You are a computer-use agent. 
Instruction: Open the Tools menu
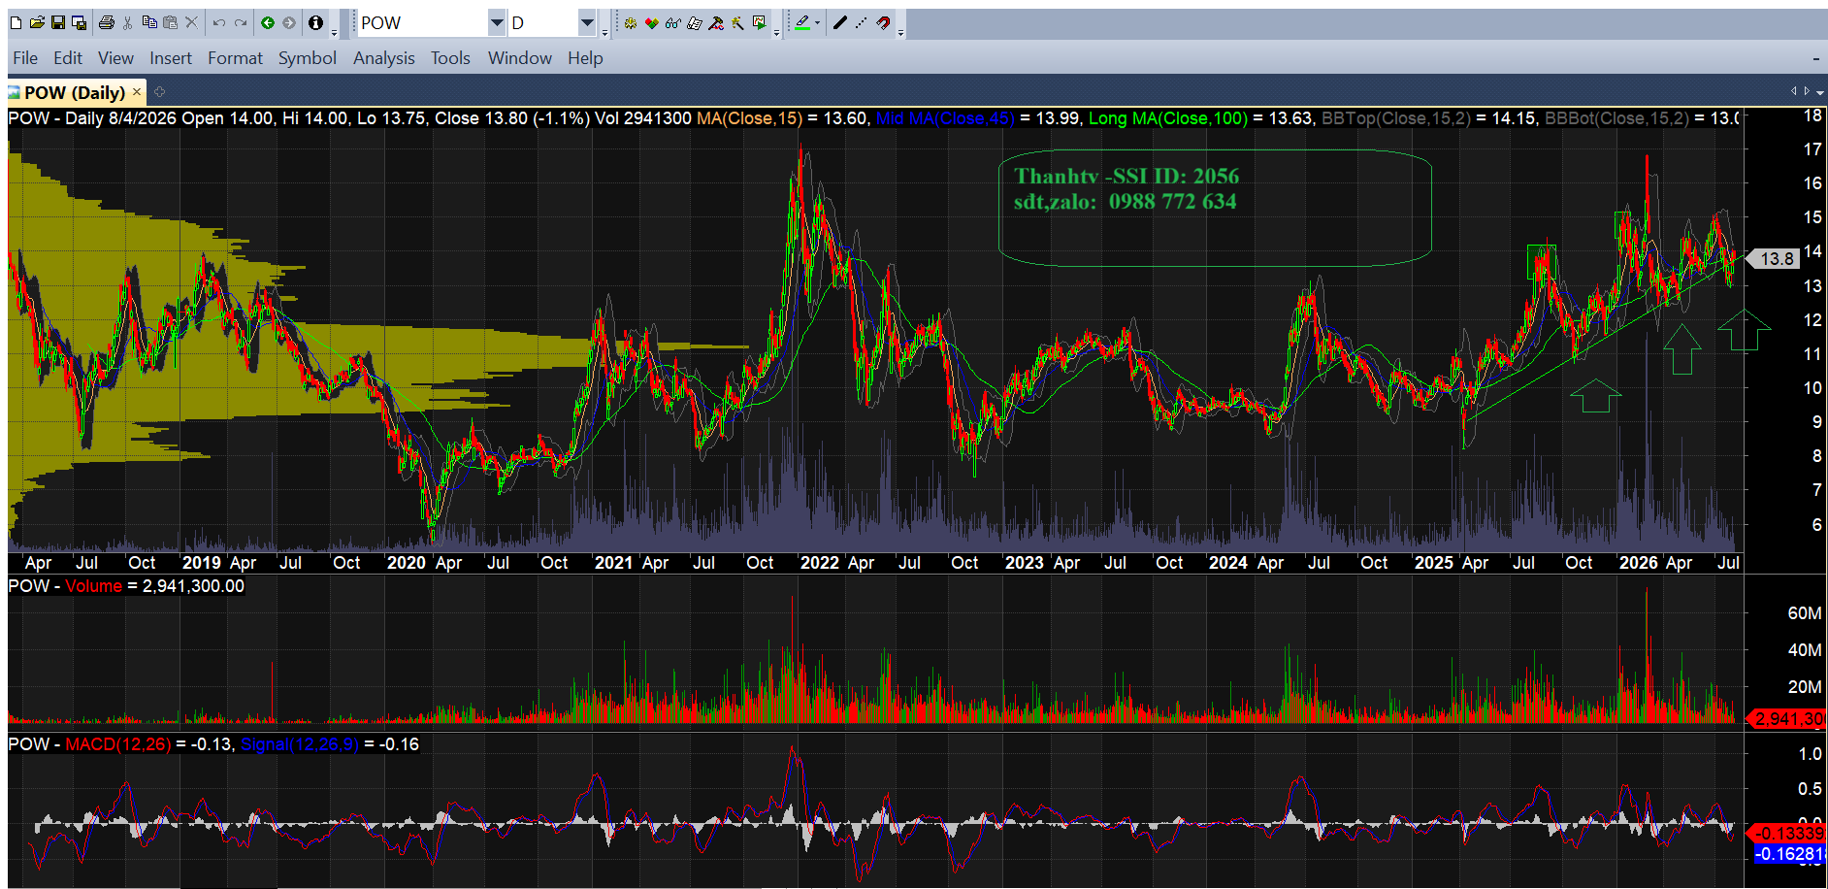tap(450, 58)
